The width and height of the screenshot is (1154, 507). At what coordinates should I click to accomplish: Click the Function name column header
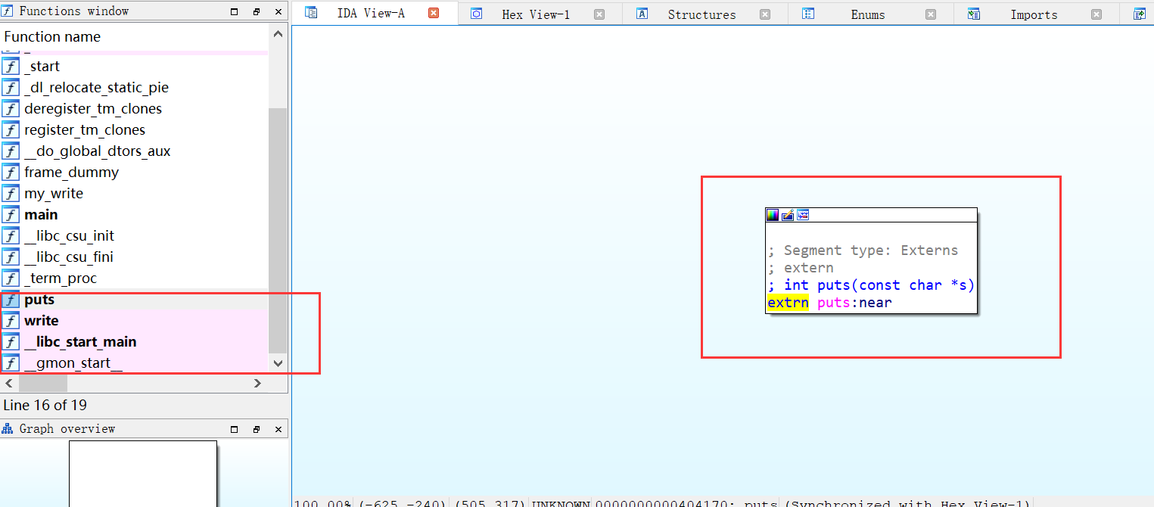[52, 36]
